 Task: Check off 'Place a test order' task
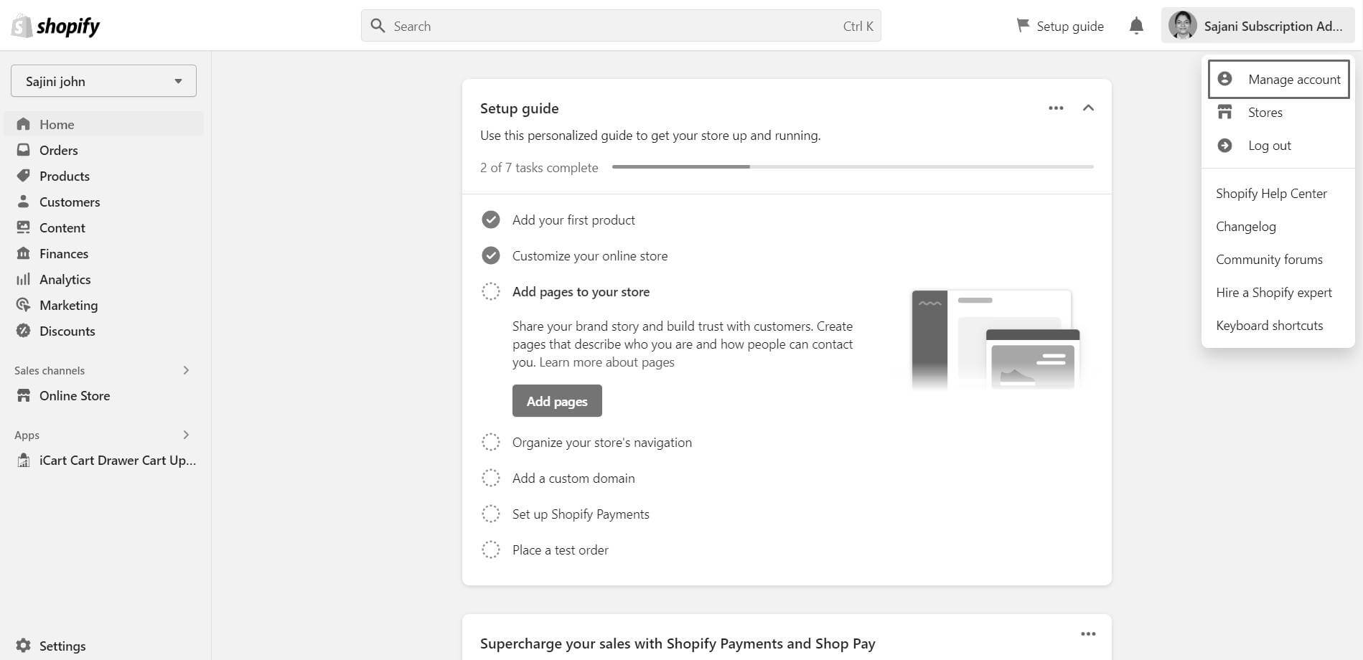point(490,550)
